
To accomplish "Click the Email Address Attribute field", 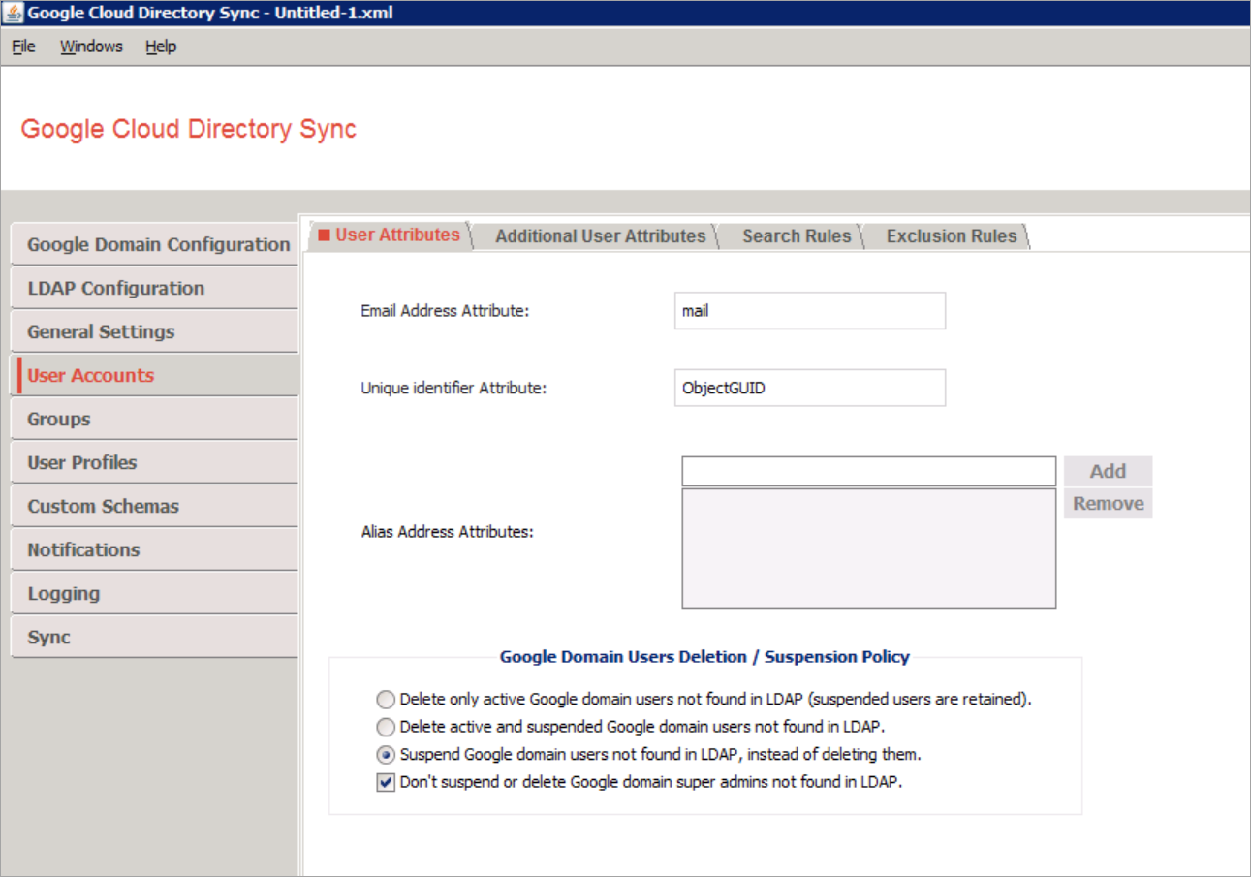I will tap(809, 311).
